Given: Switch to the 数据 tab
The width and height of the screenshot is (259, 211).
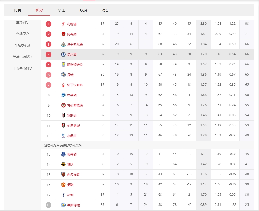Looking at the screenshot, I should [83, 10].
